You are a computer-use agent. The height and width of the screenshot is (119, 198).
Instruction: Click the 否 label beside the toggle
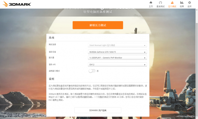coord(98,71)
